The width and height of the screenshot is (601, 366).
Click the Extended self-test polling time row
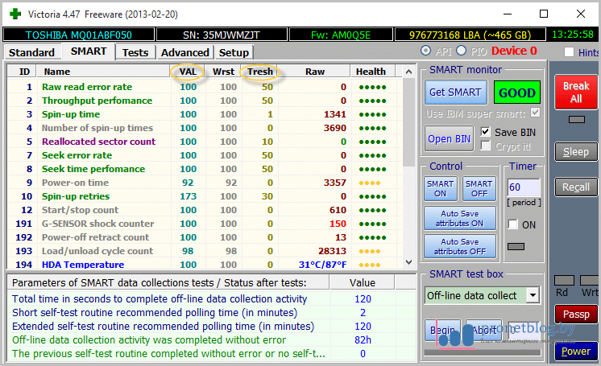[211, 327]
